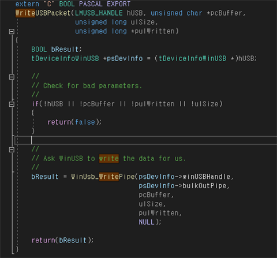The width and height of the screenshot is (277, 258).
Task: Click the NULL argument
Action: [147, 222]
